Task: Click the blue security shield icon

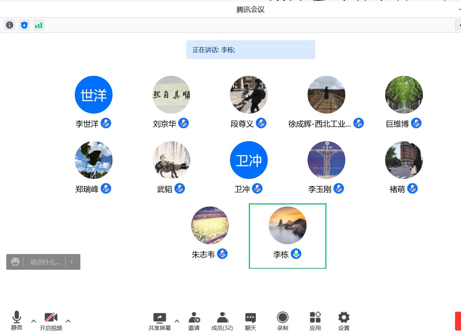Action: point(24,25)
